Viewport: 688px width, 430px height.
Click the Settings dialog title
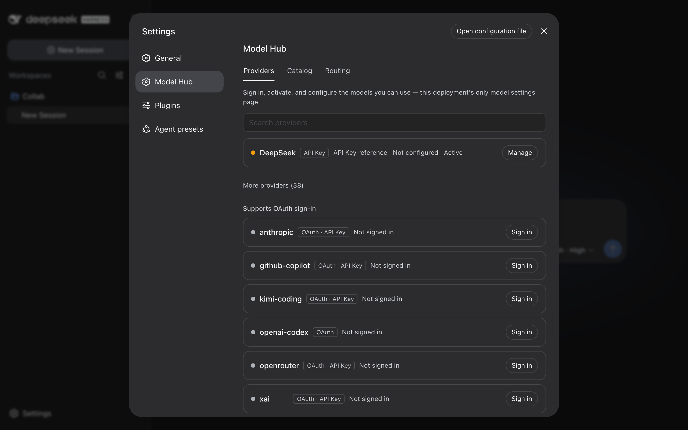pyautogui.click(x=158, y=31)
